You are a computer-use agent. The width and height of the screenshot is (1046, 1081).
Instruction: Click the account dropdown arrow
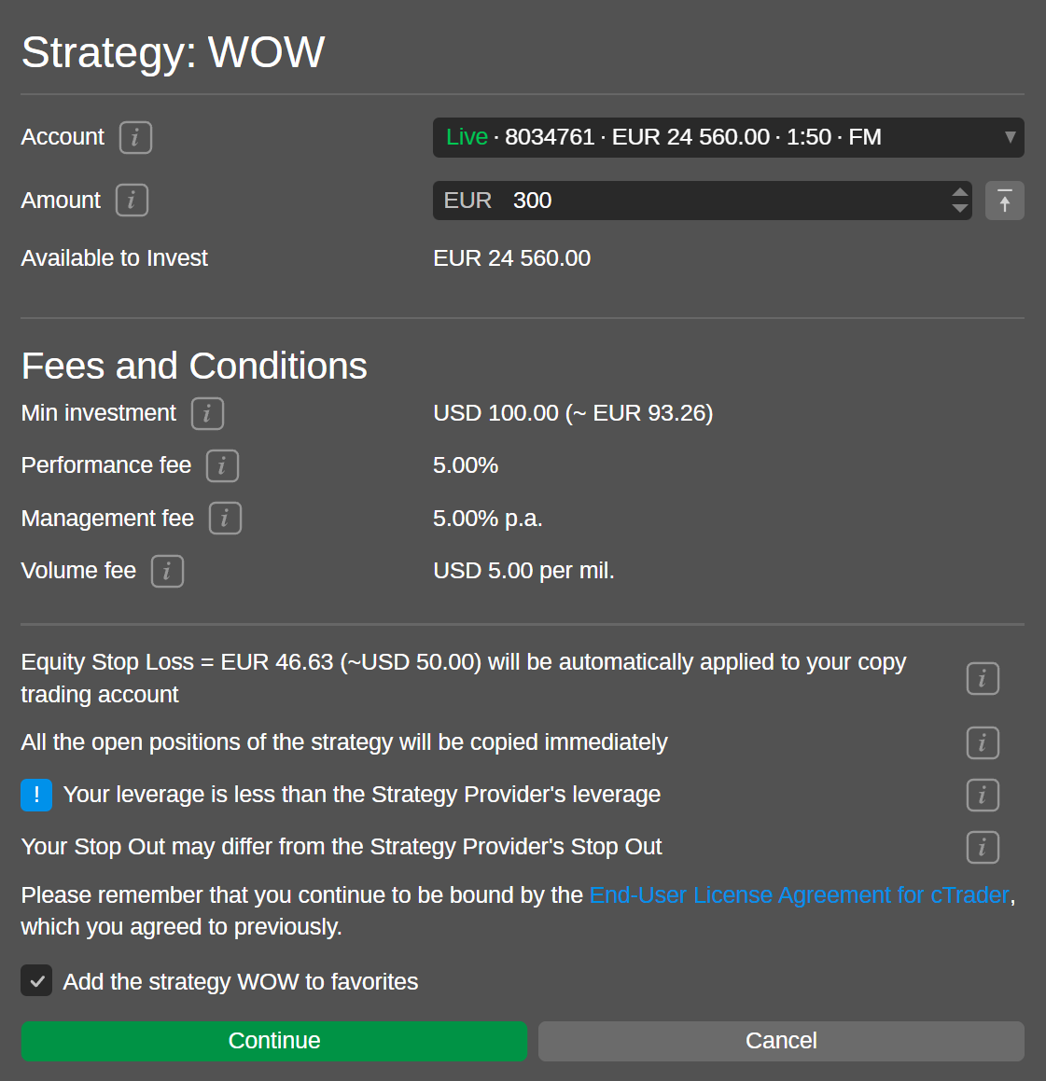coord(1010,137)
